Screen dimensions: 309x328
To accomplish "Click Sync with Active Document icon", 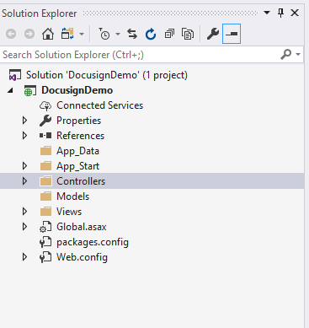I will (x=132, y=35).
